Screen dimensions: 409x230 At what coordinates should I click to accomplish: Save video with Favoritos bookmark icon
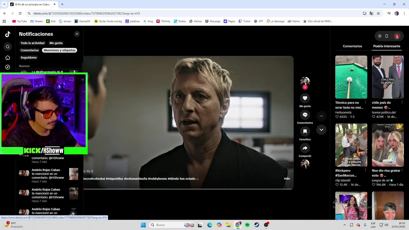tap(305, 131)
